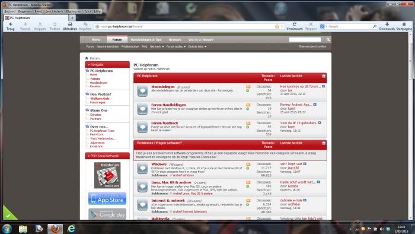Go to Startpagina home icon

404,24
